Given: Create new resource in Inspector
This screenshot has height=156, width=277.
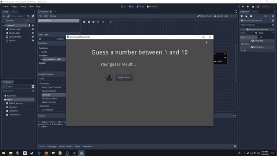Looking at the screenshot, I should 242,16.
